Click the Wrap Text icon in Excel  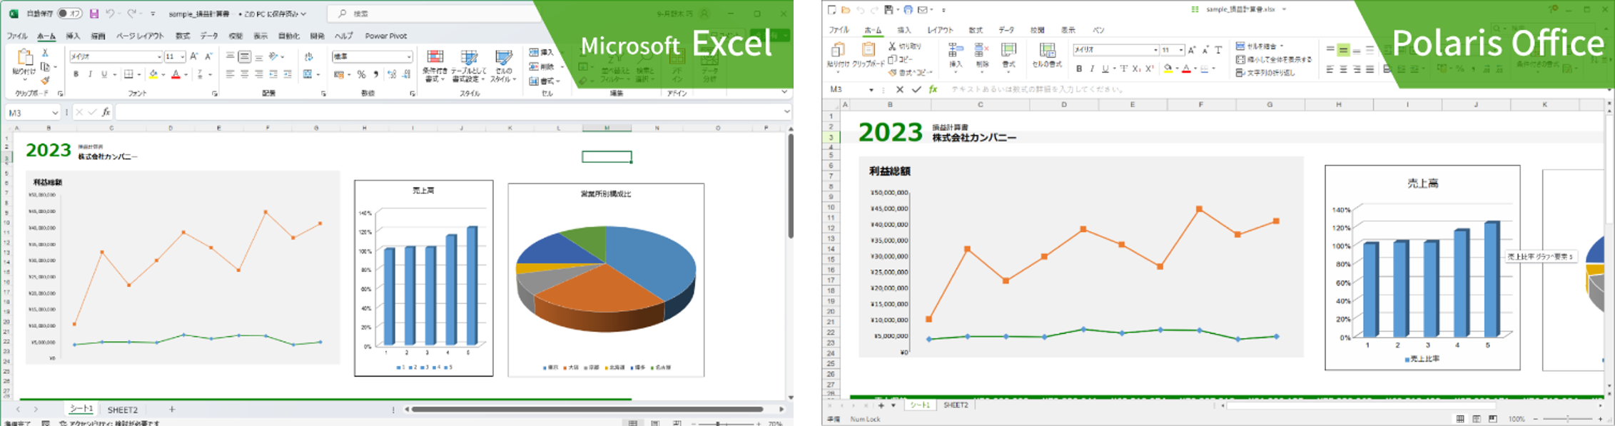pyautogui.click(x=308, y=56)
